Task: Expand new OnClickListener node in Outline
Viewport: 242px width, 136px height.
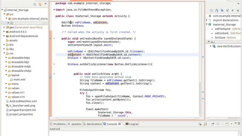Action: pyautogui.click(x=211, y=46)
